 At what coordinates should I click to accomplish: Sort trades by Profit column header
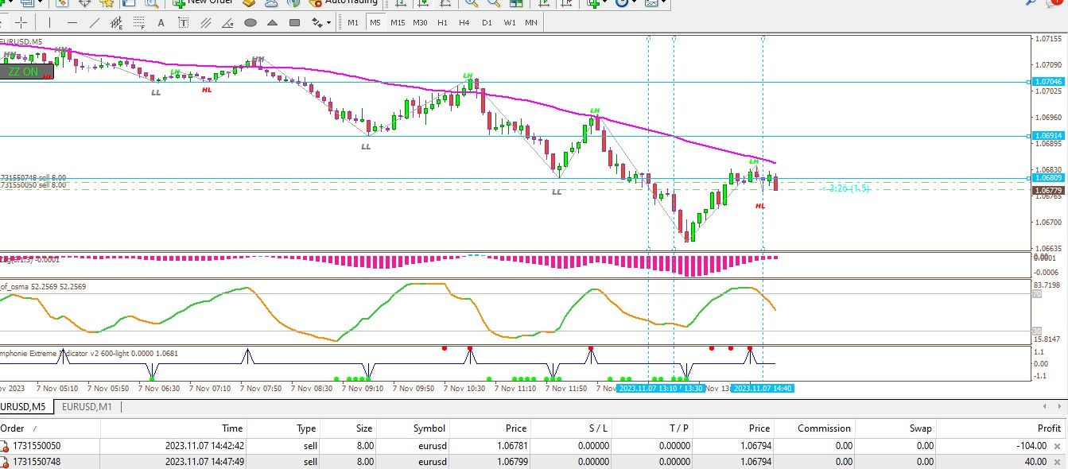pyautogui.click(x=1048, y=428)
